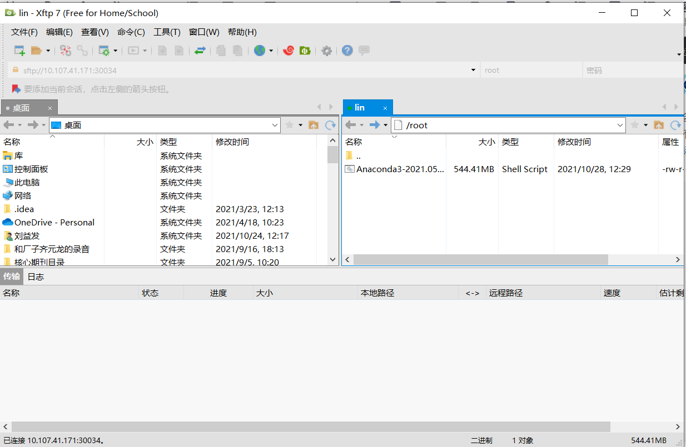Image resolution: width=686 pixels, height=447 pixels.
Task: Click the help question mark icon
Action: tap(347, 50)
